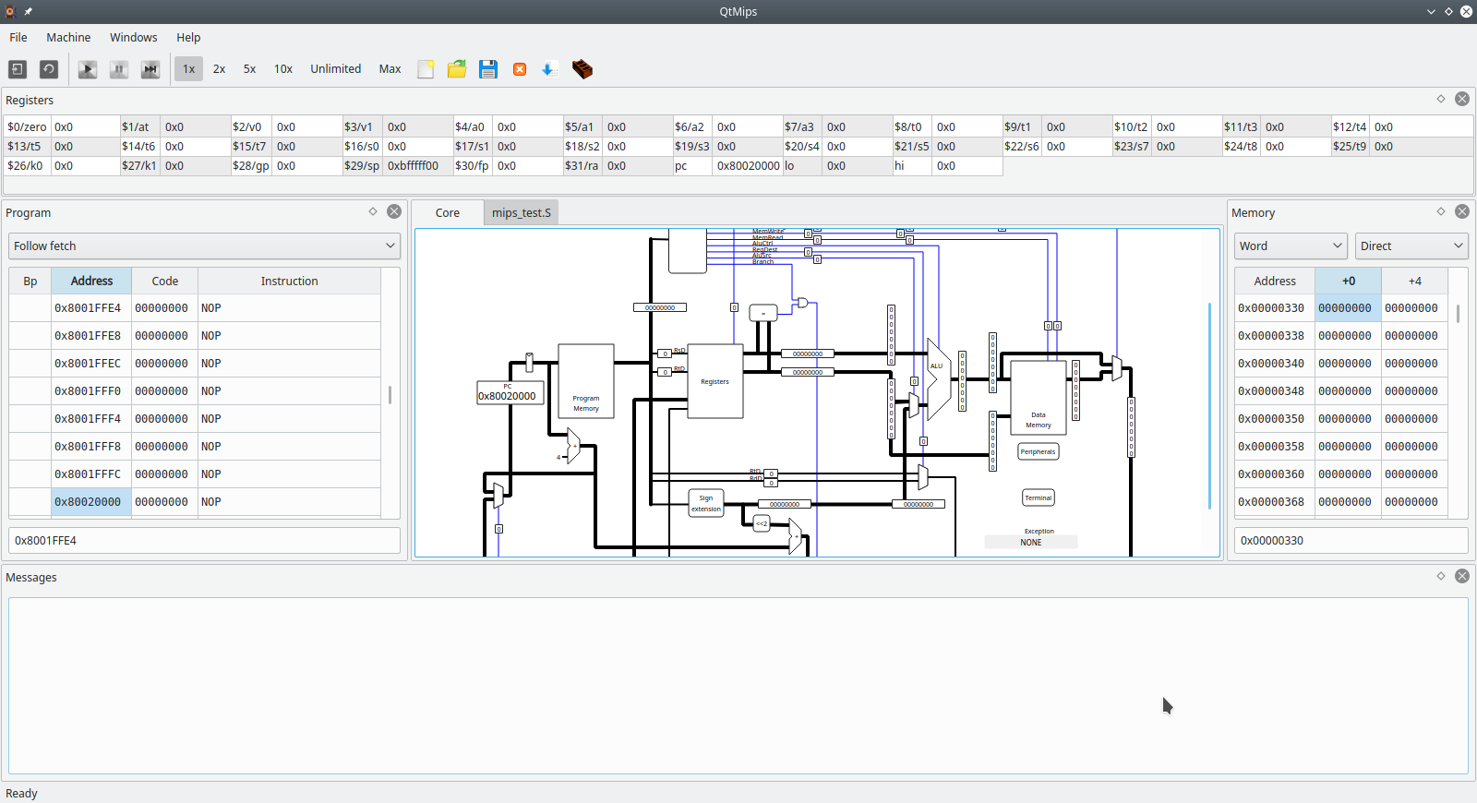Open the Word size dropdown

[x=1291, y=246]
